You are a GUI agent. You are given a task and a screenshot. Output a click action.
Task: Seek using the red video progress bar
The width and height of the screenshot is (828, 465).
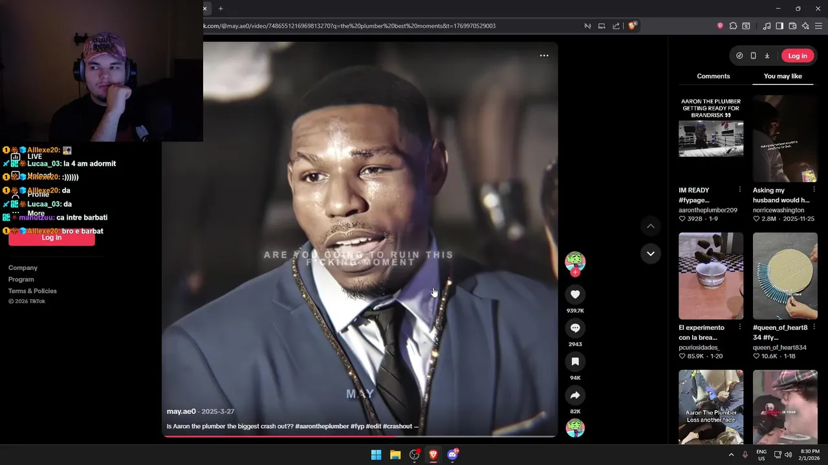[x=359, y=437]
